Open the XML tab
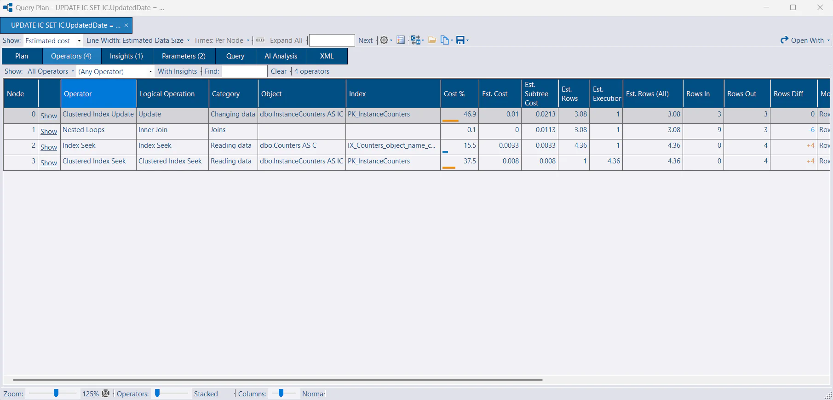Screen dimensions: 833x400 (x=327, y=56)
